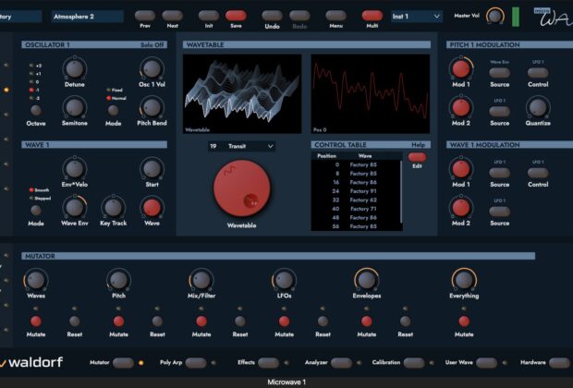Click the Wave 1 Smooth/Stepped Mode button

pos(36,211)
